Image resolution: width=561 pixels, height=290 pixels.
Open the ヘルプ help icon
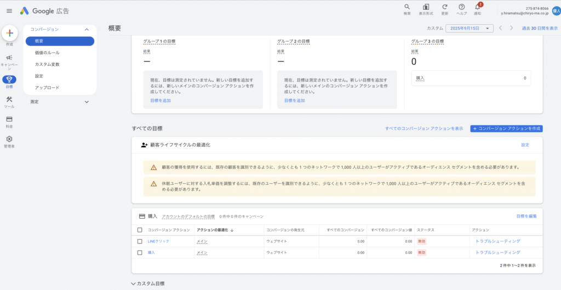[x=462, y=7]
